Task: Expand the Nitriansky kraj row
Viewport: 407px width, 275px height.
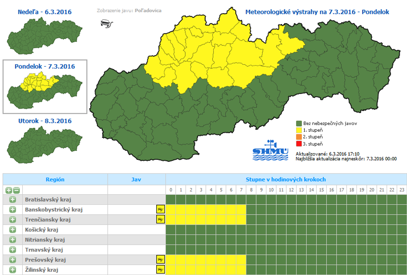Action: click(12, 239)
